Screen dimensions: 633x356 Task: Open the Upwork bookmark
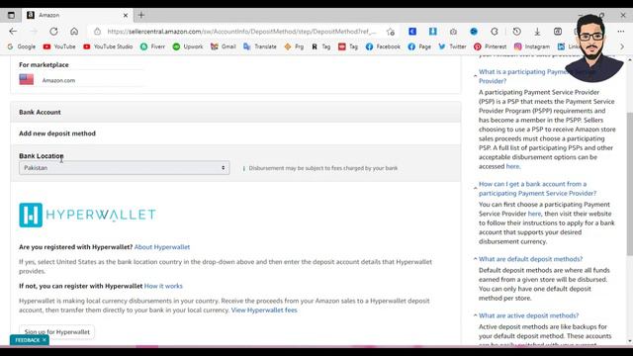pos(188,46)
